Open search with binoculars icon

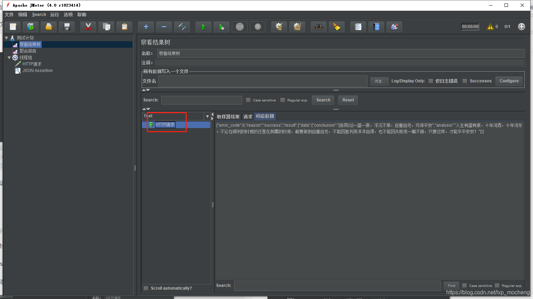tap(319, 27)
